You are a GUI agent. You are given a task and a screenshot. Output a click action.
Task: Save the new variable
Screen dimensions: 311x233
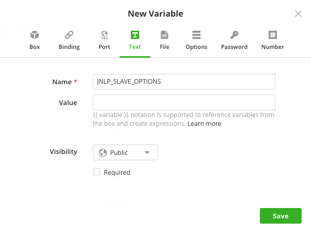coord(281,216)
